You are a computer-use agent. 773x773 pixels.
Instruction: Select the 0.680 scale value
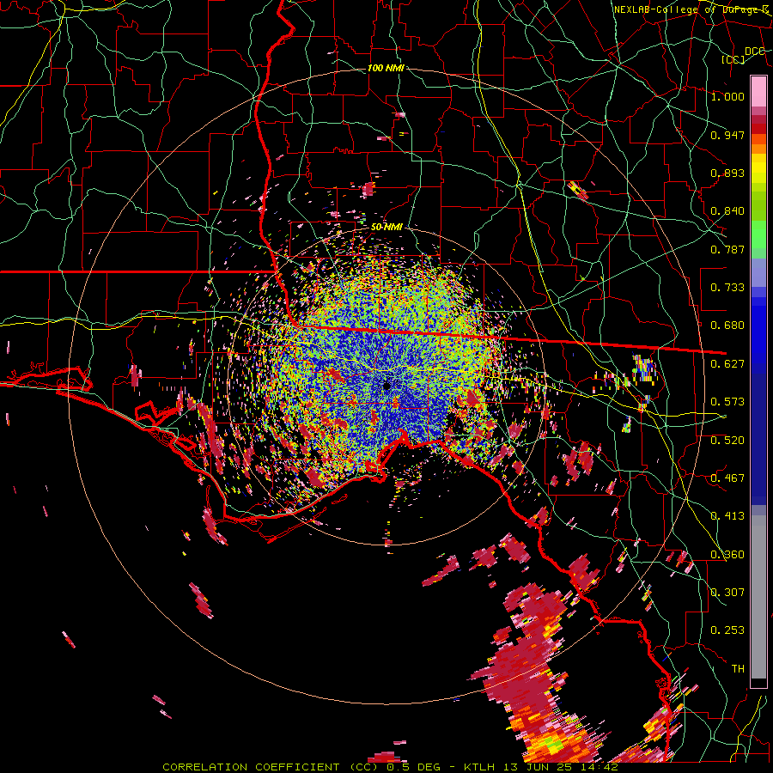coord(727,326)
